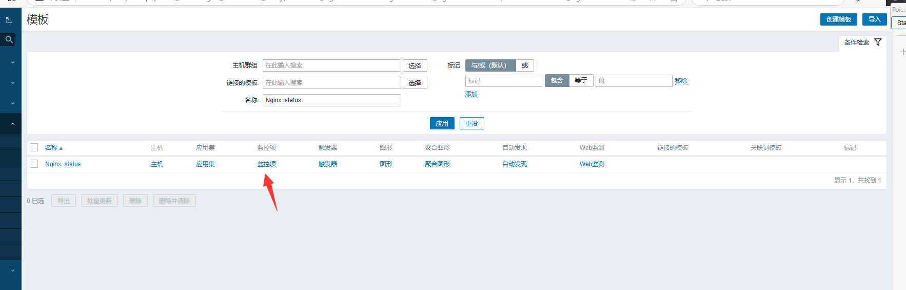Choose the 等于 tag operator
This screenshot has width=906, height=290.
pos(581,80)
